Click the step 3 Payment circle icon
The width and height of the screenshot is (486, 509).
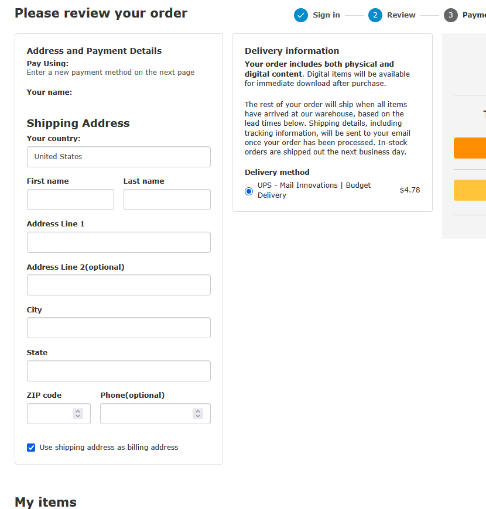click(x=451, y=15)
